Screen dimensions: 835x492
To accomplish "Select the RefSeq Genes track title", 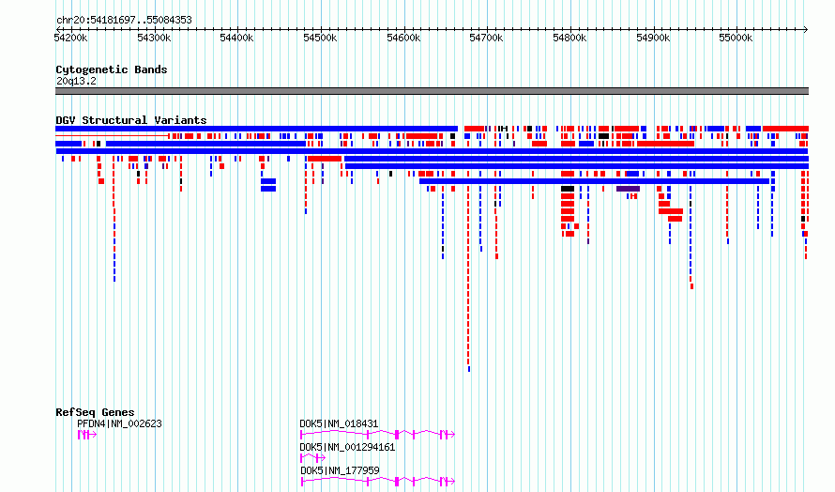I will [x=95, y=412].
